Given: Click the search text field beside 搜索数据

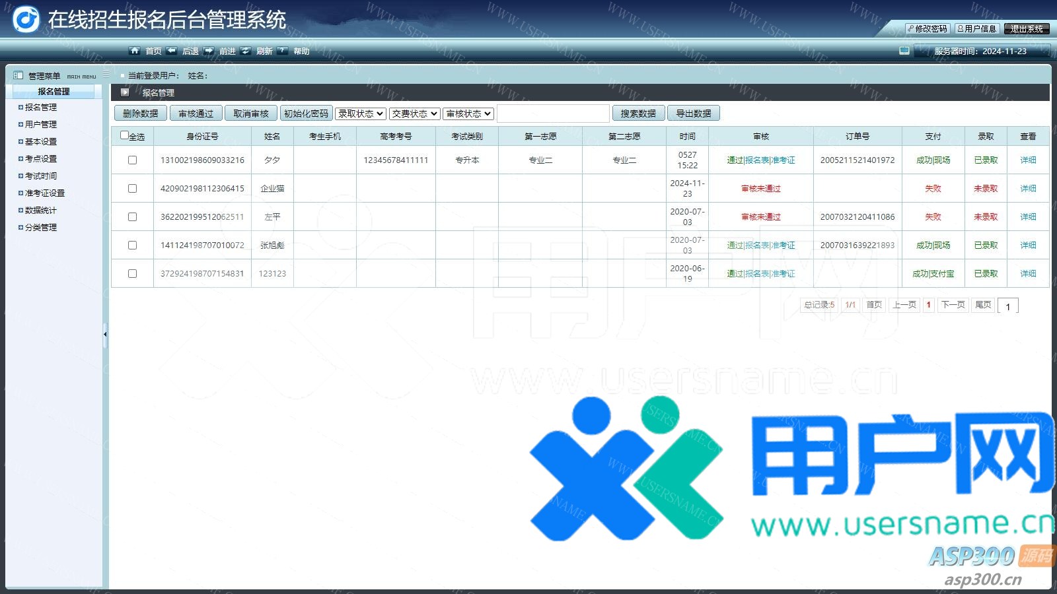Looking at the screenshot, I should pyautogui.click(x=553, y=114).
